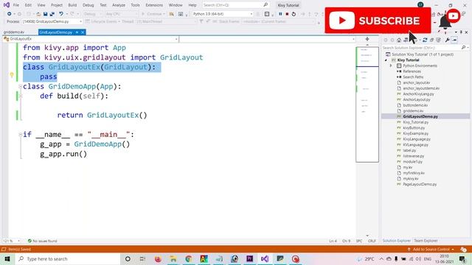Select PageLayoutDemo.py in Solution Explorer
This screenshot has height=265, width=472.
[x=420, y=185]
